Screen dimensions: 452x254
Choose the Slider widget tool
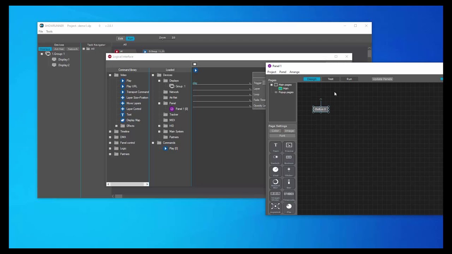(x=289, y=171)
